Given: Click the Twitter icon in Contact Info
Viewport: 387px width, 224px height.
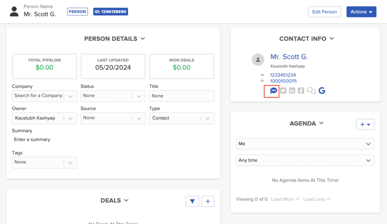Looking at the screenshot, I should point(283,90).
